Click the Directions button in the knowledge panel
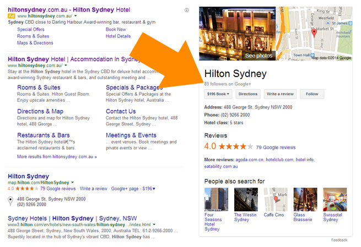361x247 pixels. [248, 94]
